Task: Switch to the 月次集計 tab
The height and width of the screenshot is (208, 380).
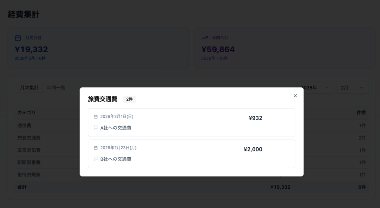Action: click(29, 88)
